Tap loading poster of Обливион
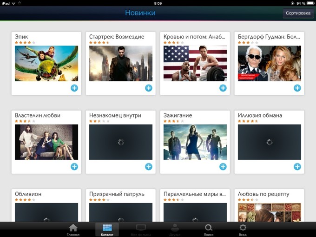 (x=46, y=212)
